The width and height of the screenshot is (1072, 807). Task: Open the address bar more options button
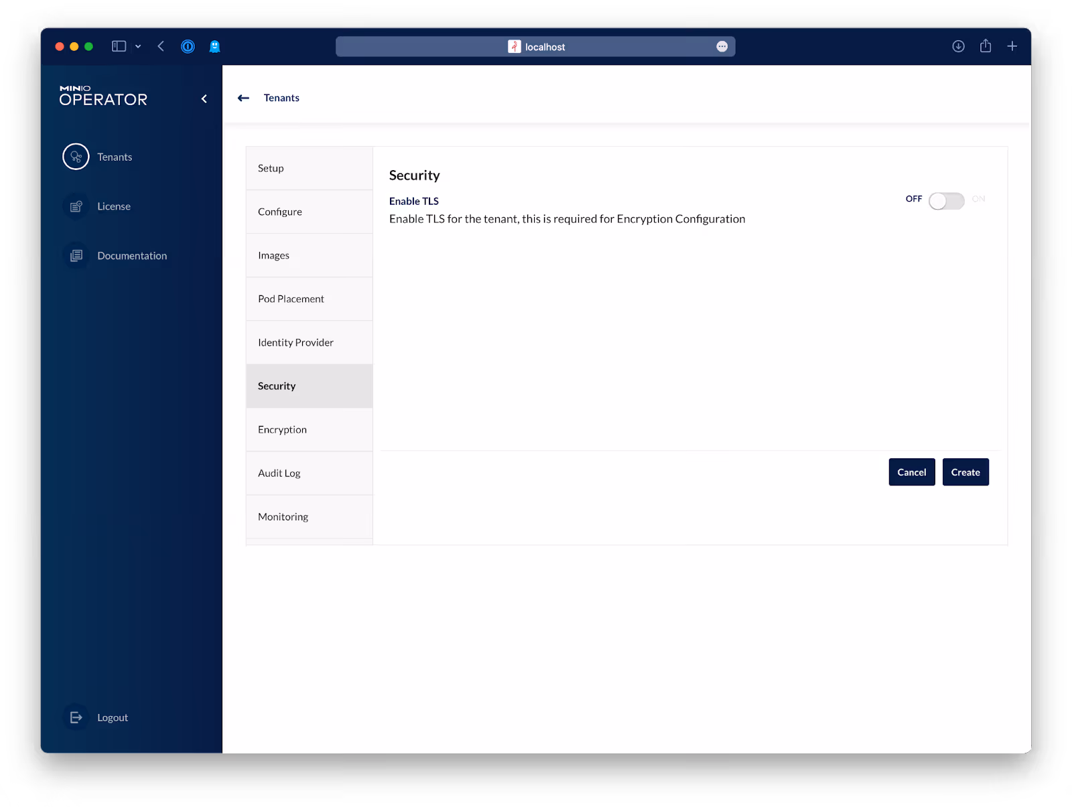tap(722, 46)
